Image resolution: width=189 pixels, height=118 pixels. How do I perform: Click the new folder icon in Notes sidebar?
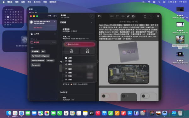[49, 16]
